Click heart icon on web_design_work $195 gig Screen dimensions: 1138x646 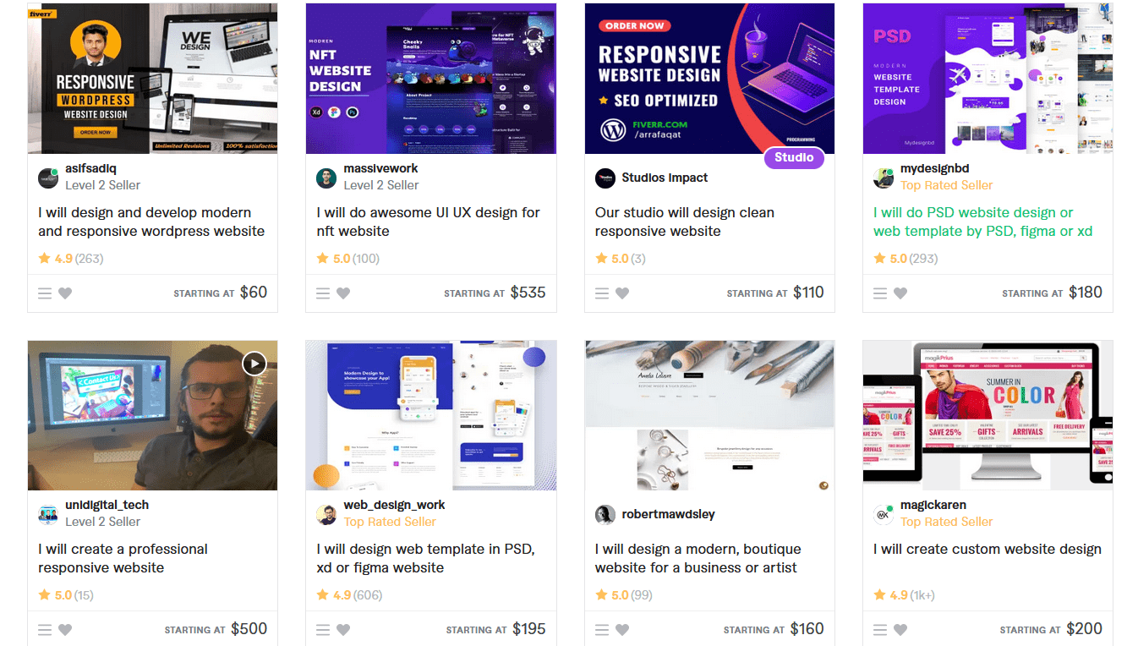(x=343, y=630)
